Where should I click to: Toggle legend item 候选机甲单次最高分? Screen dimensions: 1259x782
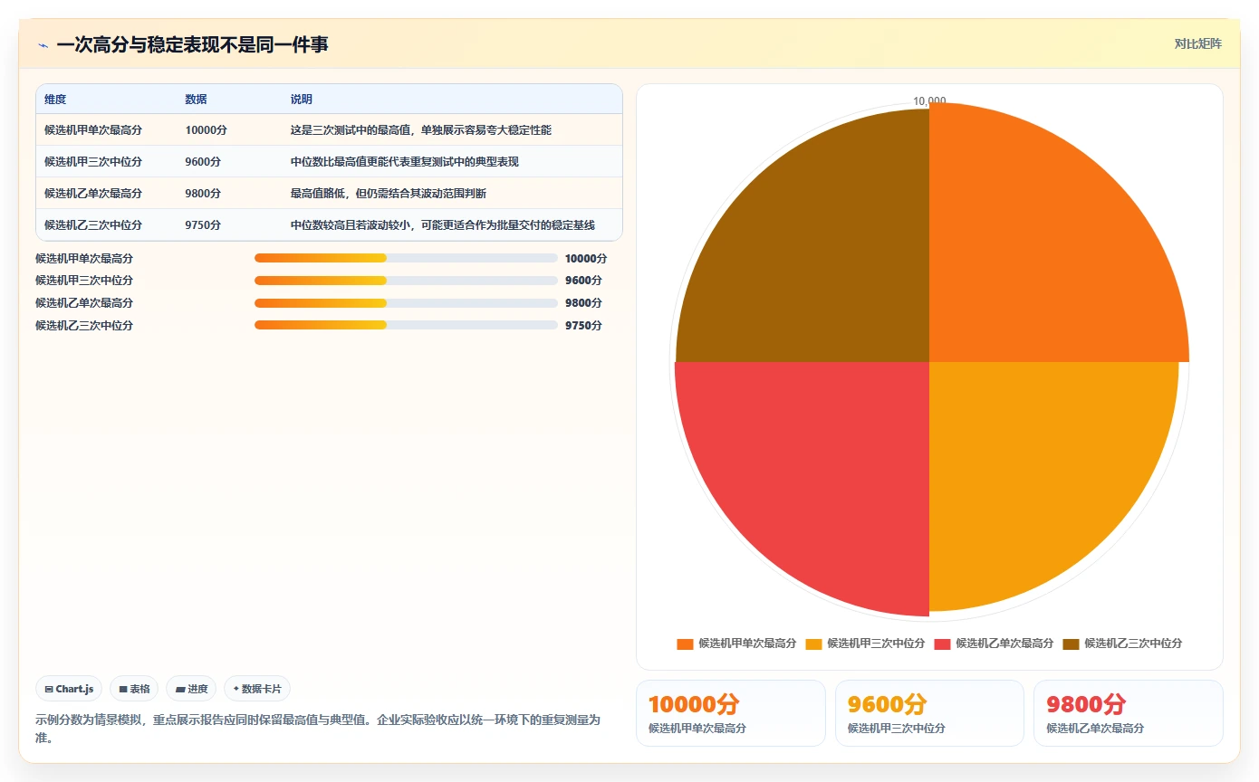click(736, 644)
